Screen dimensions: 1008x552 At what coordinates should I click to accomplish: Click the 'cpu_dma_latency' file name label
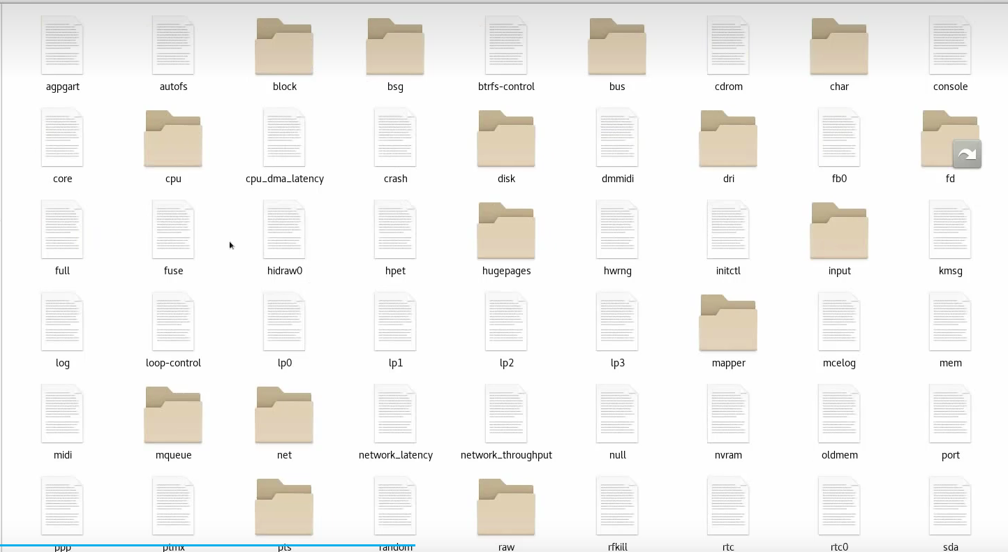[284, 179]
